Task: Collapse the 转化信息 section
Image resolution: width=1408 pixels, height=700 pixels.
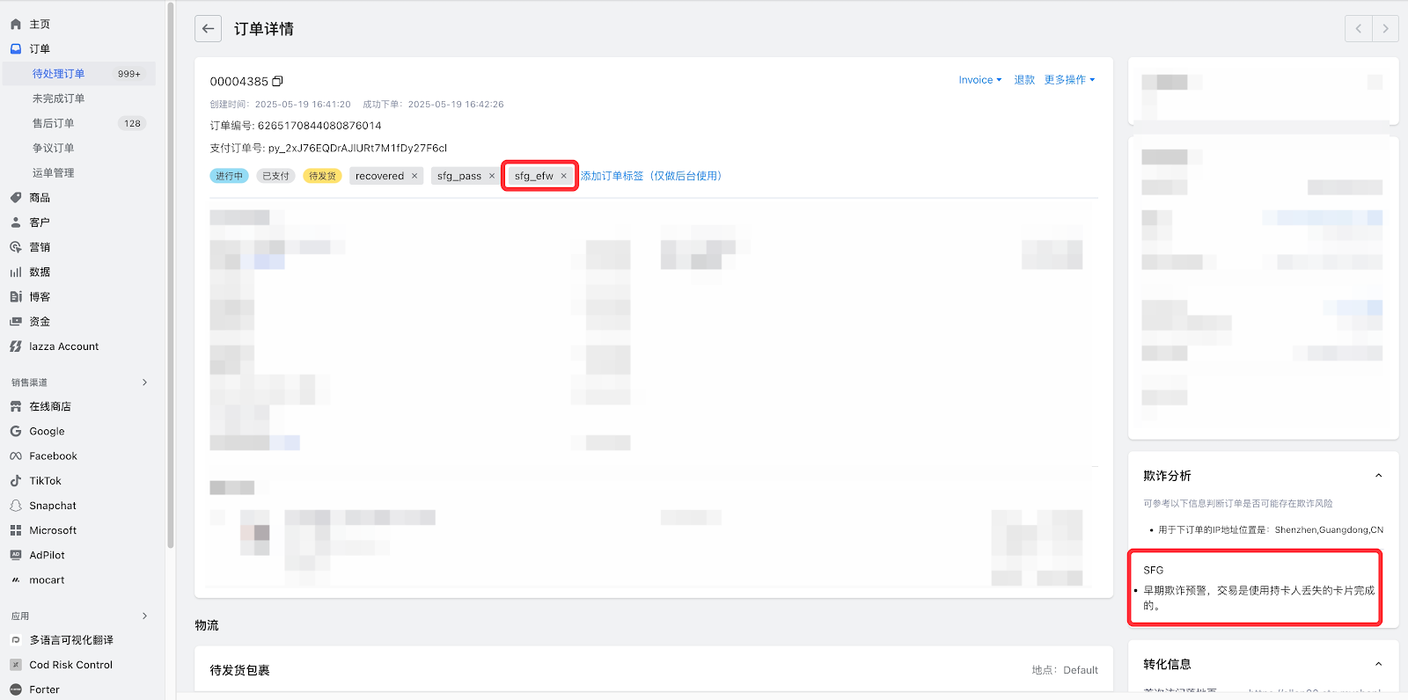Action: click(1378, 664)
